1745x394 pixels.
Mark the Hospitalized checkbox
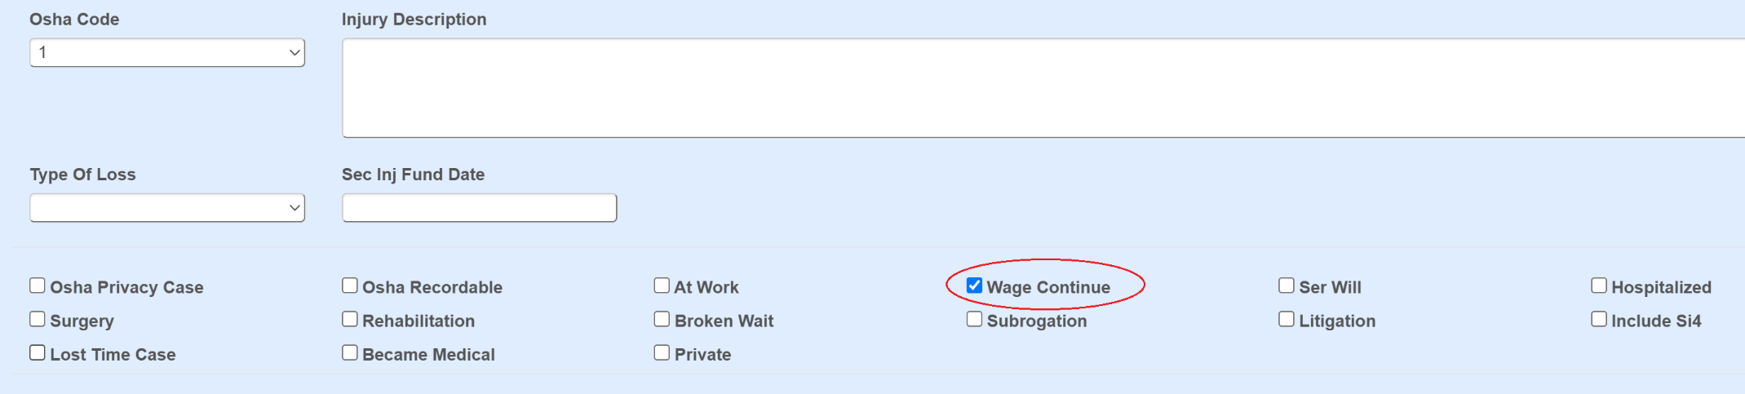(1599, 286)
